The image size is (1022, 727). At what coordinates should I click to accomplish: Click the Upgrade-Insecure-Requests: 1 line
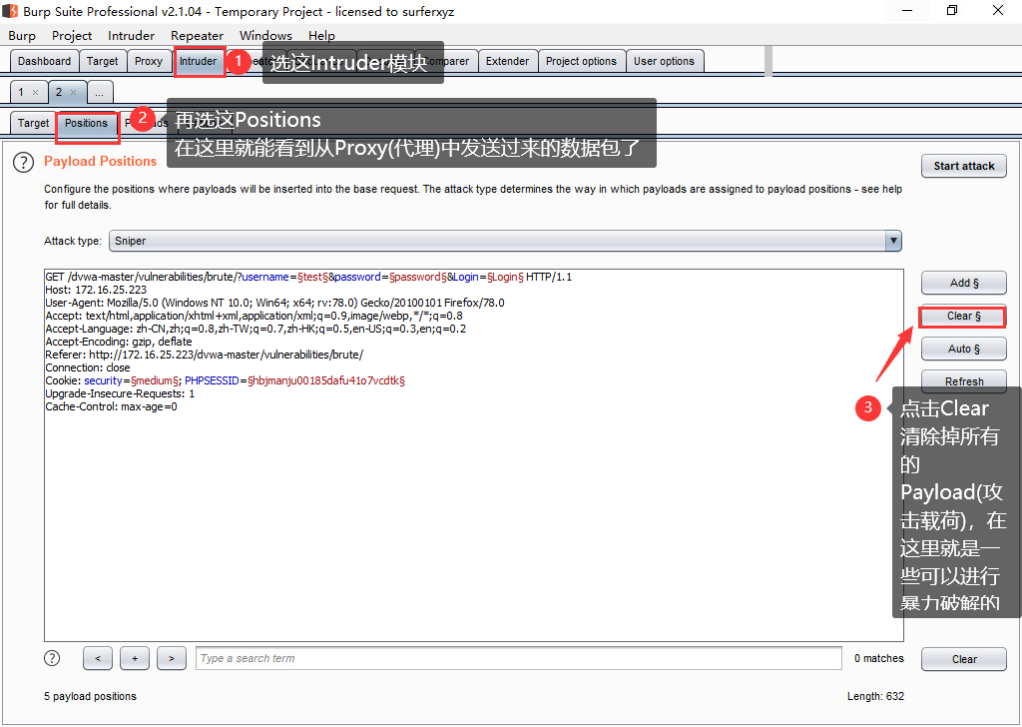click(120, 393)
